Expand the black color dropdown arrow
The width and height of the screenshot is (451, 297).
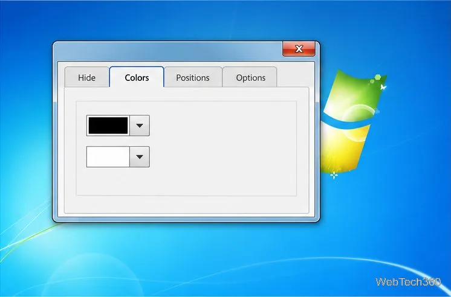coord(140,126)
